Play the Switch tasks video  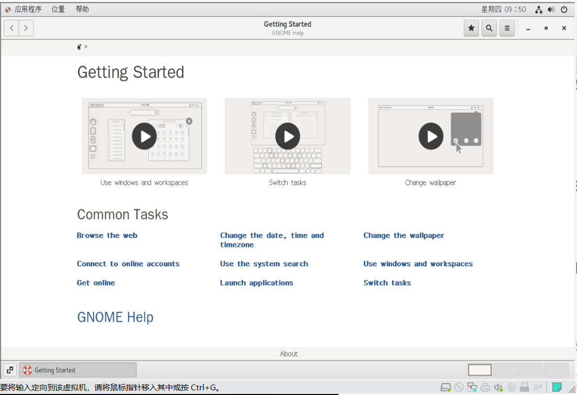(x=287, y=136)
